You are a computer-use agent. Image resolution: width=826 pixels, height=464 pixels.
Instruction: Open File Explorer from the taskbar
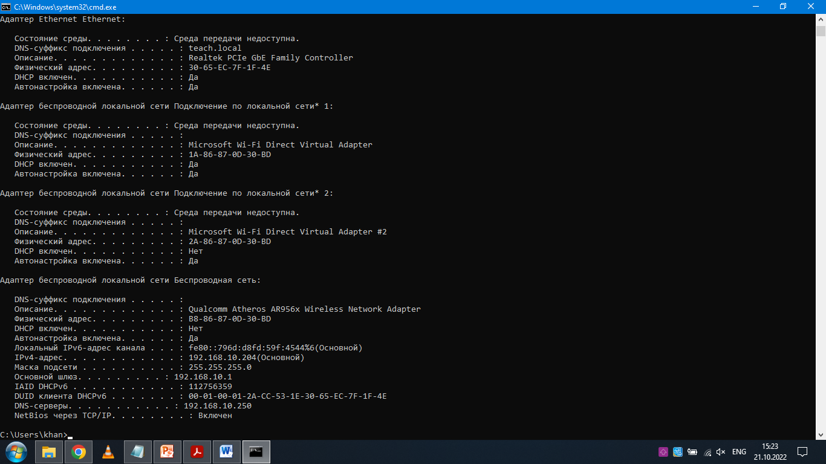tap(49, 451)
